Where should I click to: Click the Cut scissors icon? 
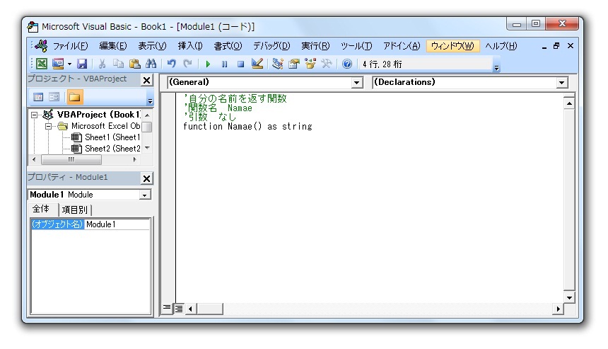click(103, 64)
